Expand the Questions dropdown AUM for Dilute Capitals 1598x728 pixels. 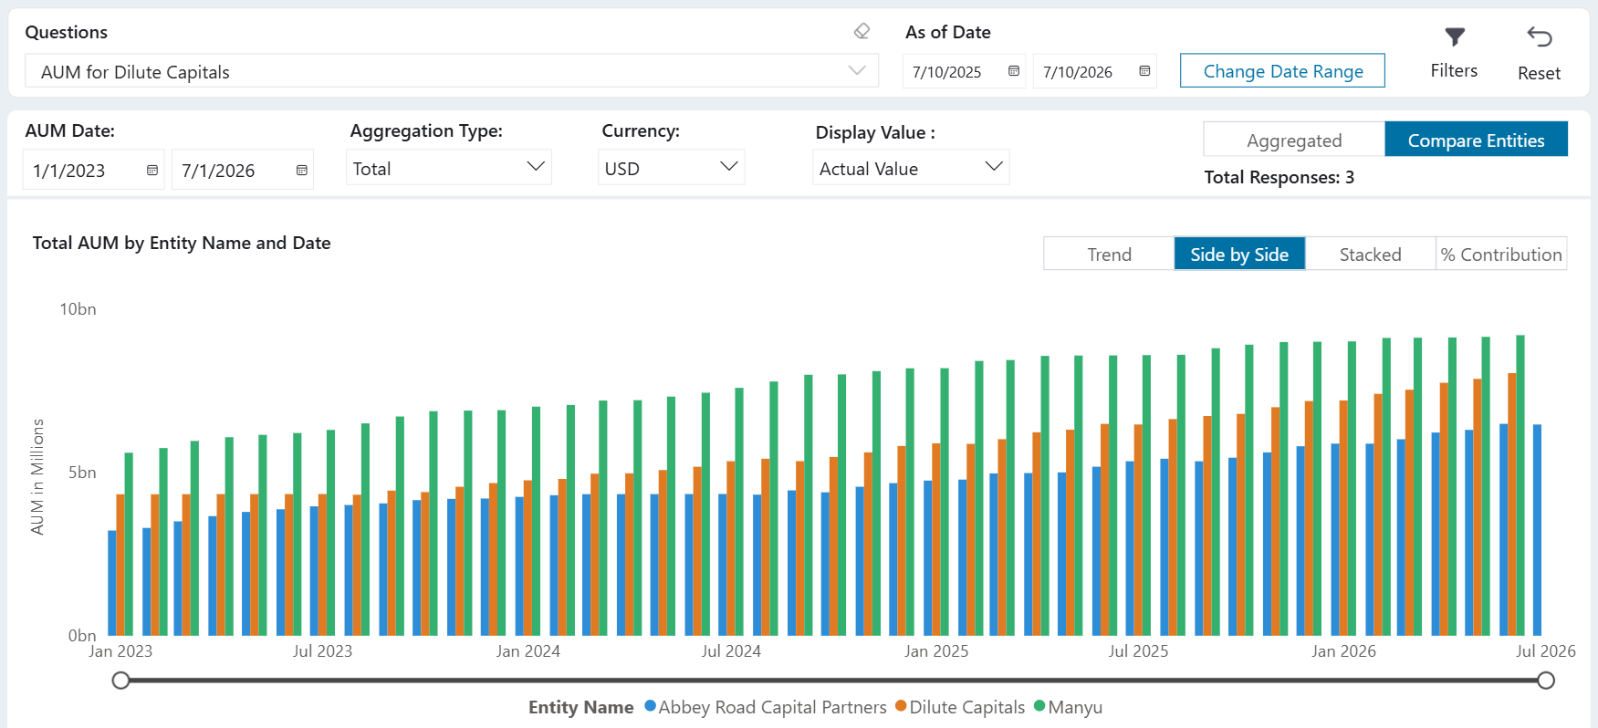pyautogui.click(x=452, y=71)
